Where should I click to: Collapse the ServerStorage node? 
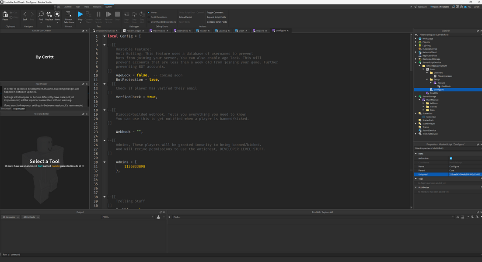[416, 97]
